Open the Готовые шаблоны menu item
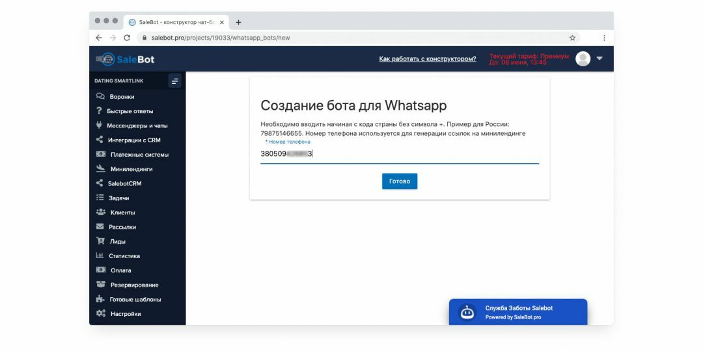This screenshot has width=703, height=351. coord(135,300)
